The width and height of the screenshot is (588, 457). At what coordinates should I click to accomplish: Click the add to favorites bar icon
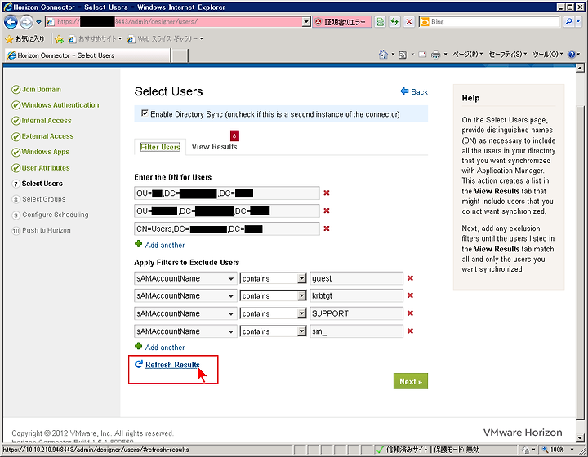(x=59, y=39)
